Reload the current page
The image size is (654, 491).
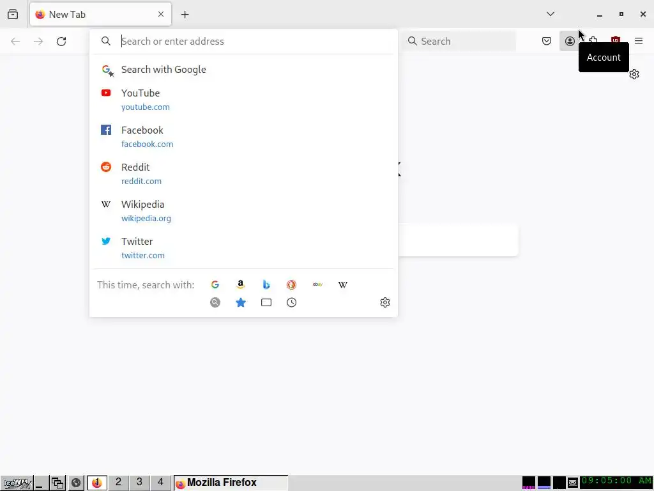click(x=61, y=41)
